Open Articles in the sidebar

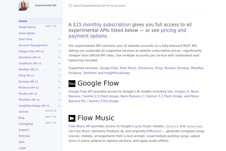coord(23,112)
